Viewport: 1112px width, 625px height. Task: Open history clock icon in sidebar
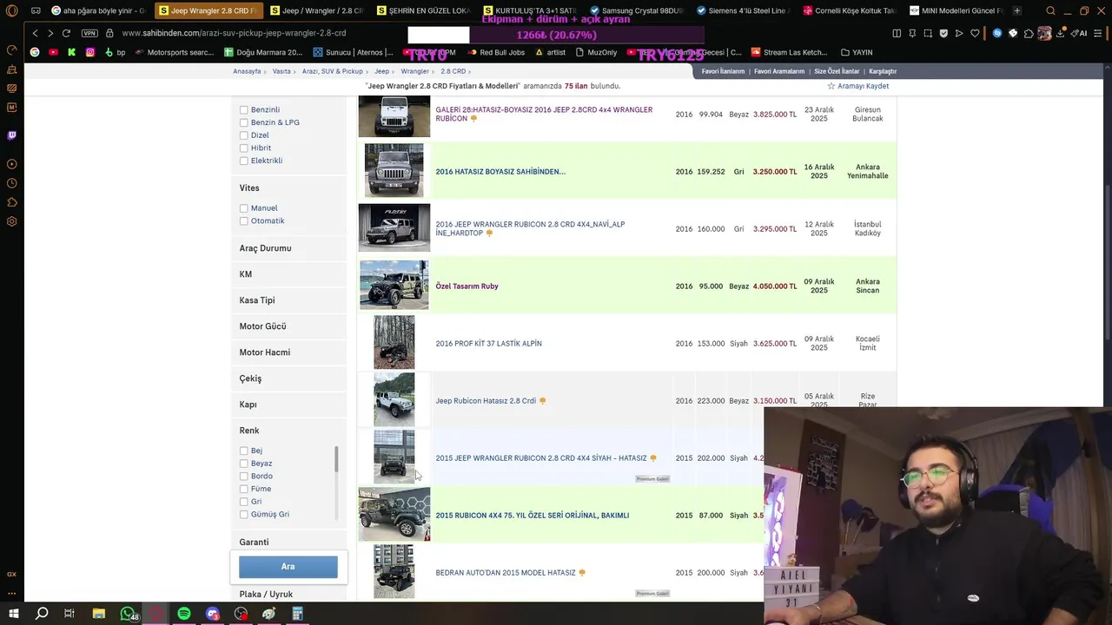tap(11, 183)
